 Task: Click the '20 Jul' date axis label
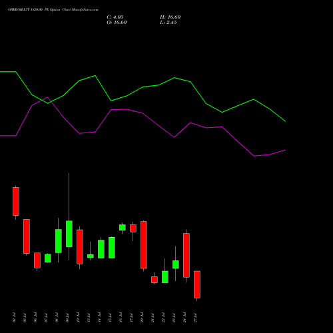pos(142,318)
